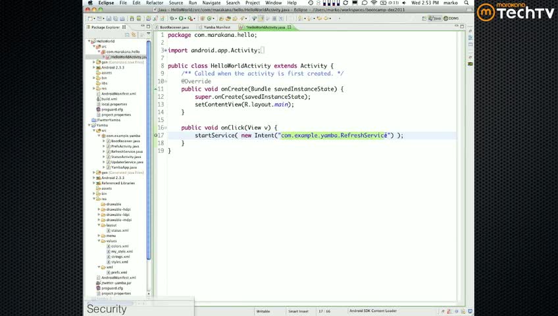Select RefreshService.java in the tree
This screenshot has width=558, height=316.
point(124,151)
